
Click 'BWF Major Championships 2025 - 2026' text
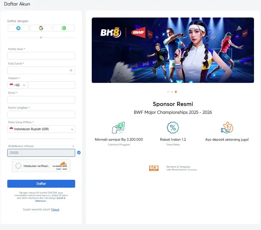pyautogui.click(x=173, y=112)
